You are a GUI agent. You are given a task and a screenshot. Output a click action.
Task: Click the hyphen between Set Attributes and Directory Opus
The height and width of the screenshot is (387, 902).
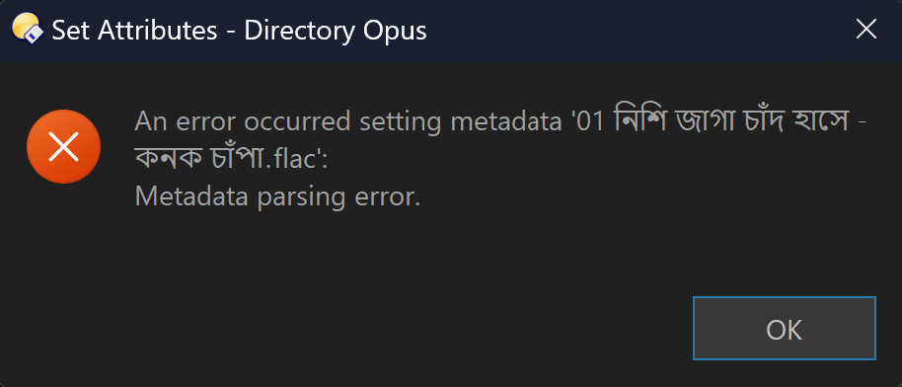pos(231,33)
